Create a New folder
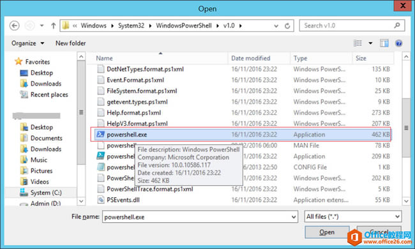This screenshot has width=415, height=249. [x=71, y=43]
